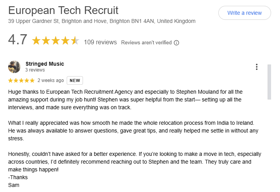Open the Stringed Music reviewer name link
Image resolution: width=280 pixels, height=192 pixels.
pyautogui.click(x=45, y=64)
